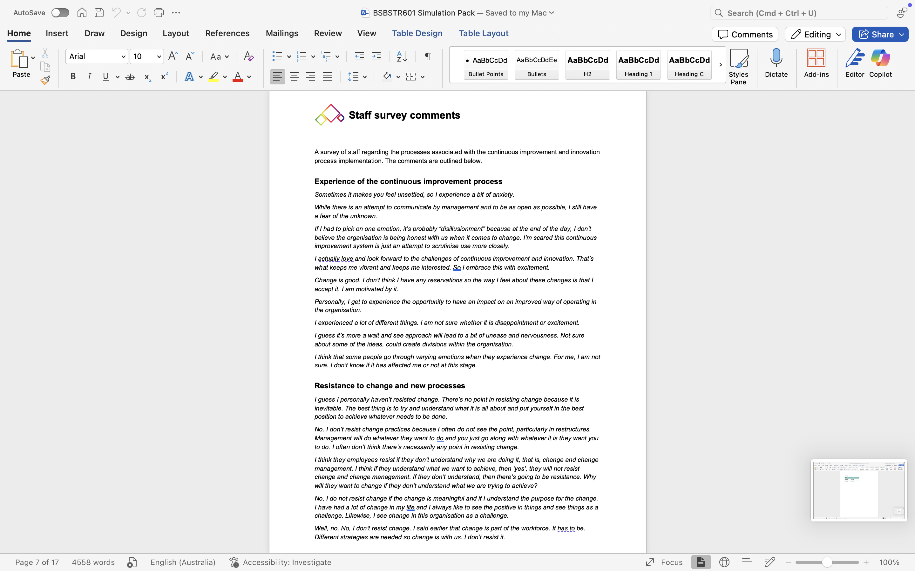Launch Copilot from the ribbon
The image size is (915, 571).
click(880, 63)
